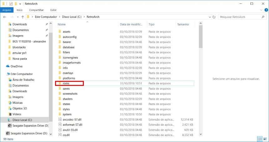
Task: Go forward using the forward arrow
Action: click(x=12, y=17)
